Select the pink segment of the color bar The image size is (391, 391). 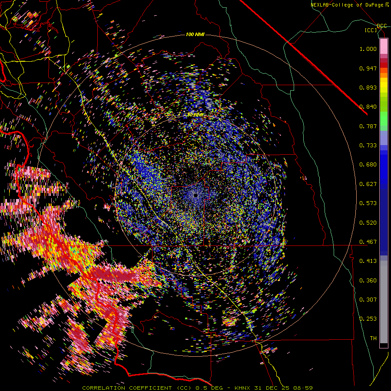click(384, 46)
